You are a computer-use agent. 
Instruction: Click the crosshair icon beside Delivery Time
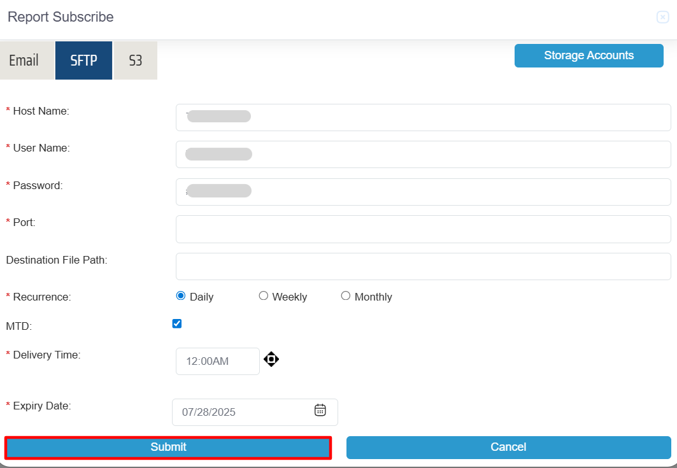pos(271,359)
